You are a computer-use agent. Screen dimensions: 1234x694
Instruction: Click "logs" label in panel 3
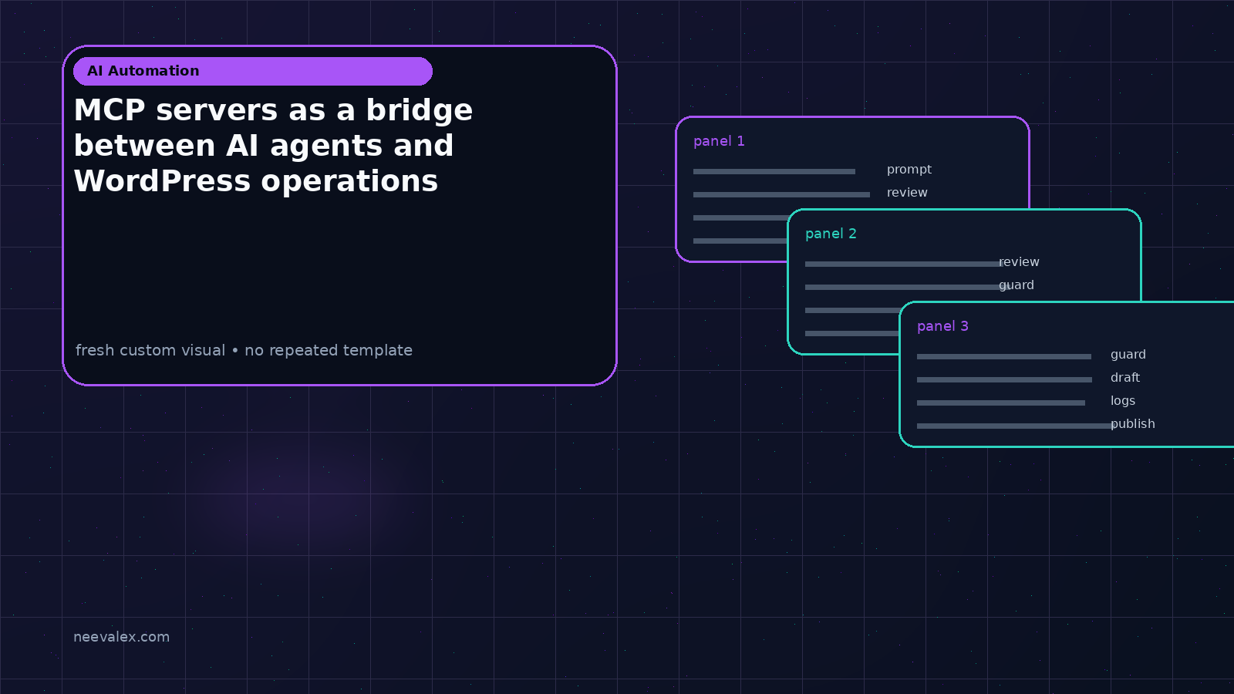pos(1123,401)
